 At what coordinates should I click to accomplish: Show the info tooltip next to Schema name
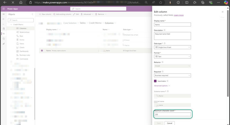pos(168,91)
